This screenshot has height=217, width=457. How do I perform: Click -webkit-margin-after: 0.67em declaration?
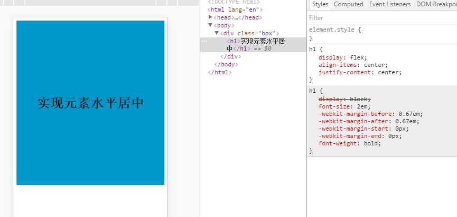click(x=369, y=121)
